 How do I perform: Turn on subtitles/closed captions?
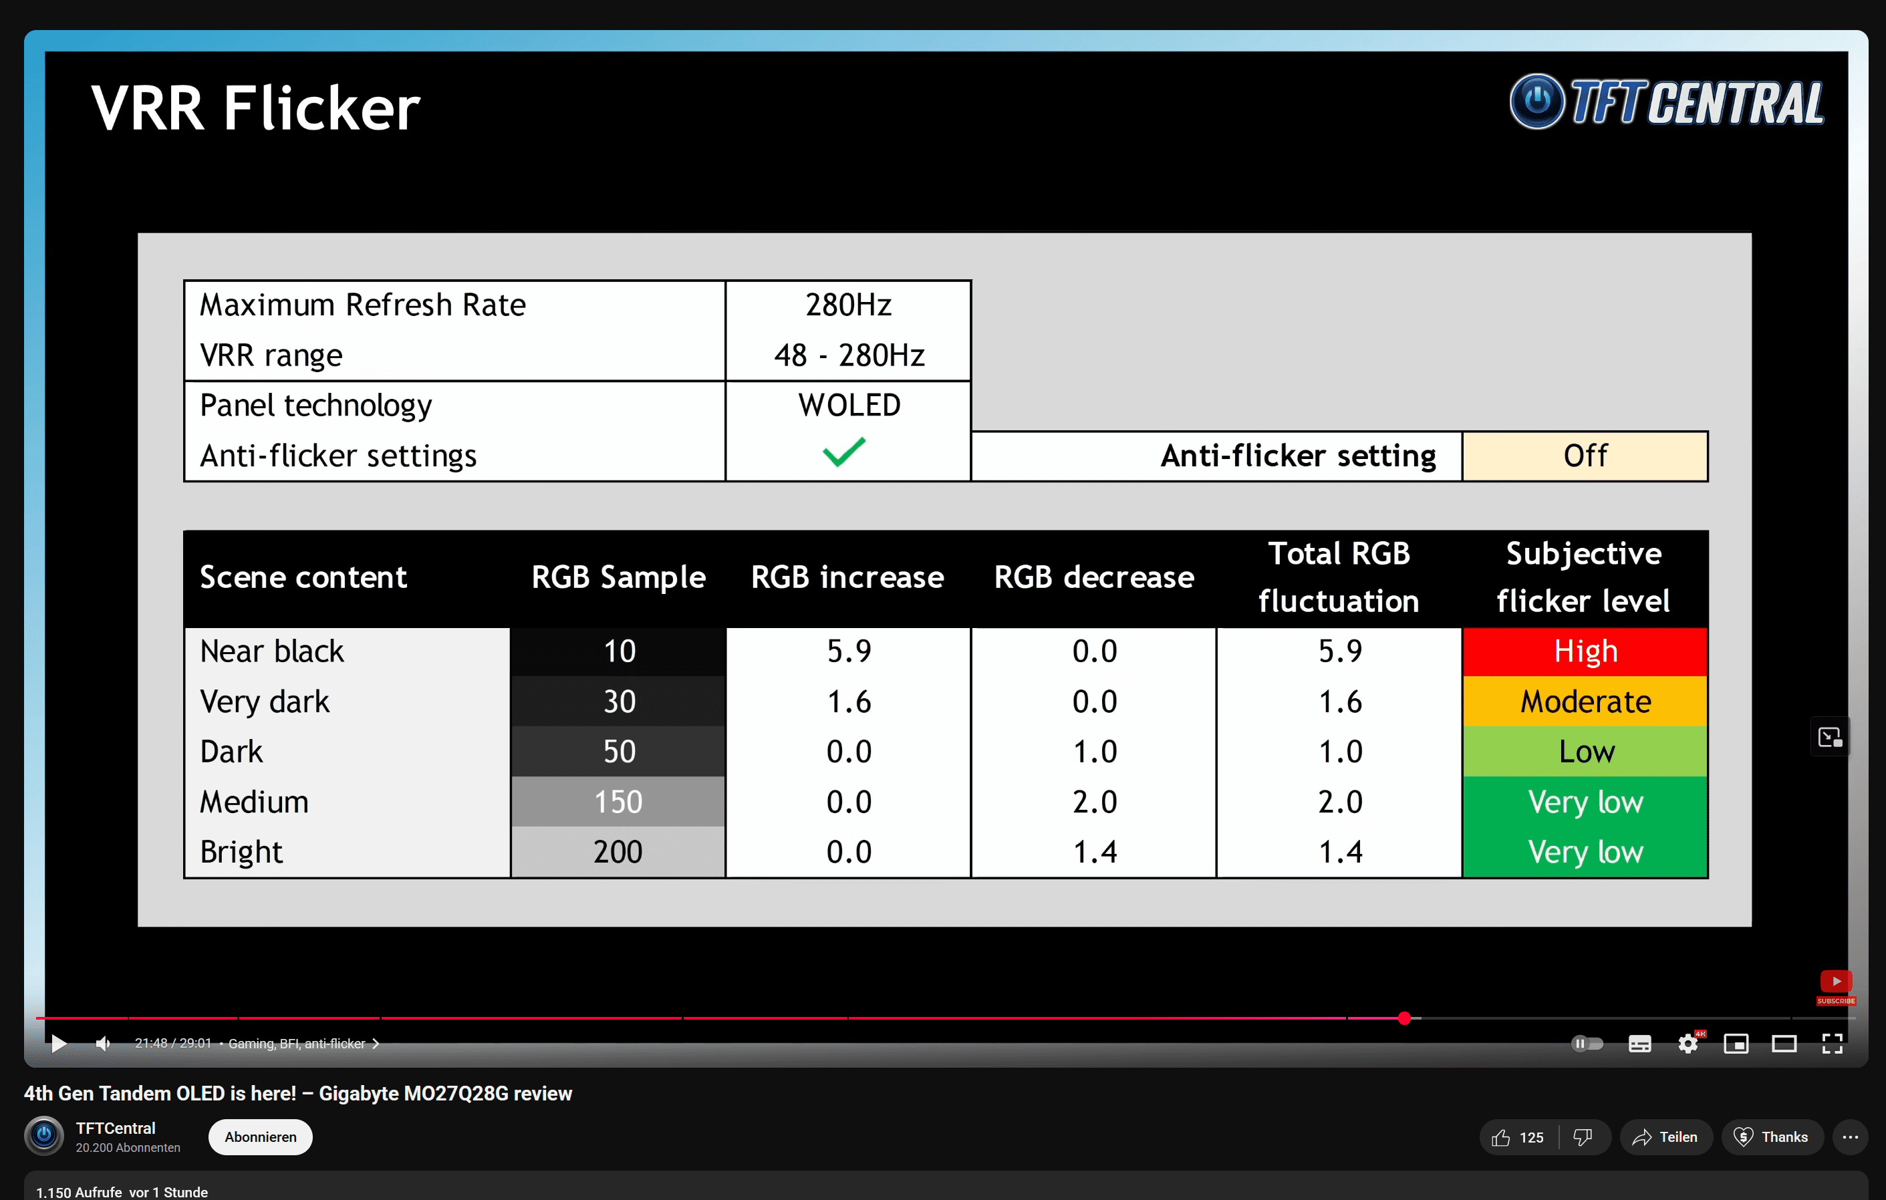[x=1639, y=1044]
